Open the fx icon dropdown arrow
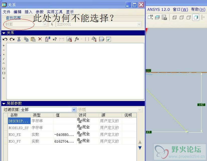207x161 pixels. (x=82, y=39)
